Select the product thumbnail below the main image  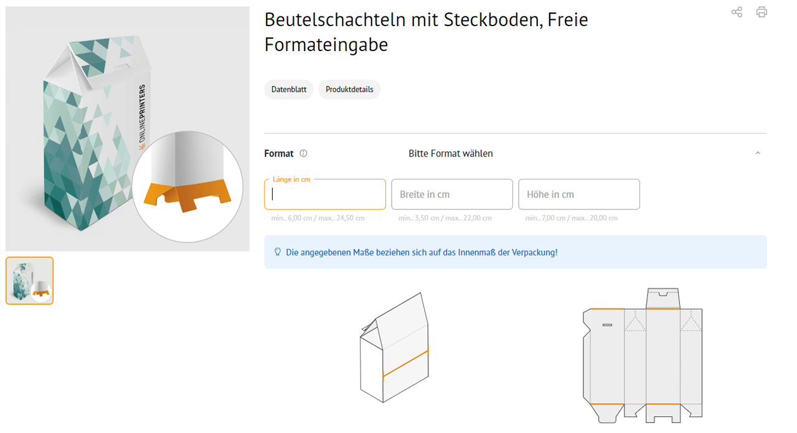pos(30,280)
